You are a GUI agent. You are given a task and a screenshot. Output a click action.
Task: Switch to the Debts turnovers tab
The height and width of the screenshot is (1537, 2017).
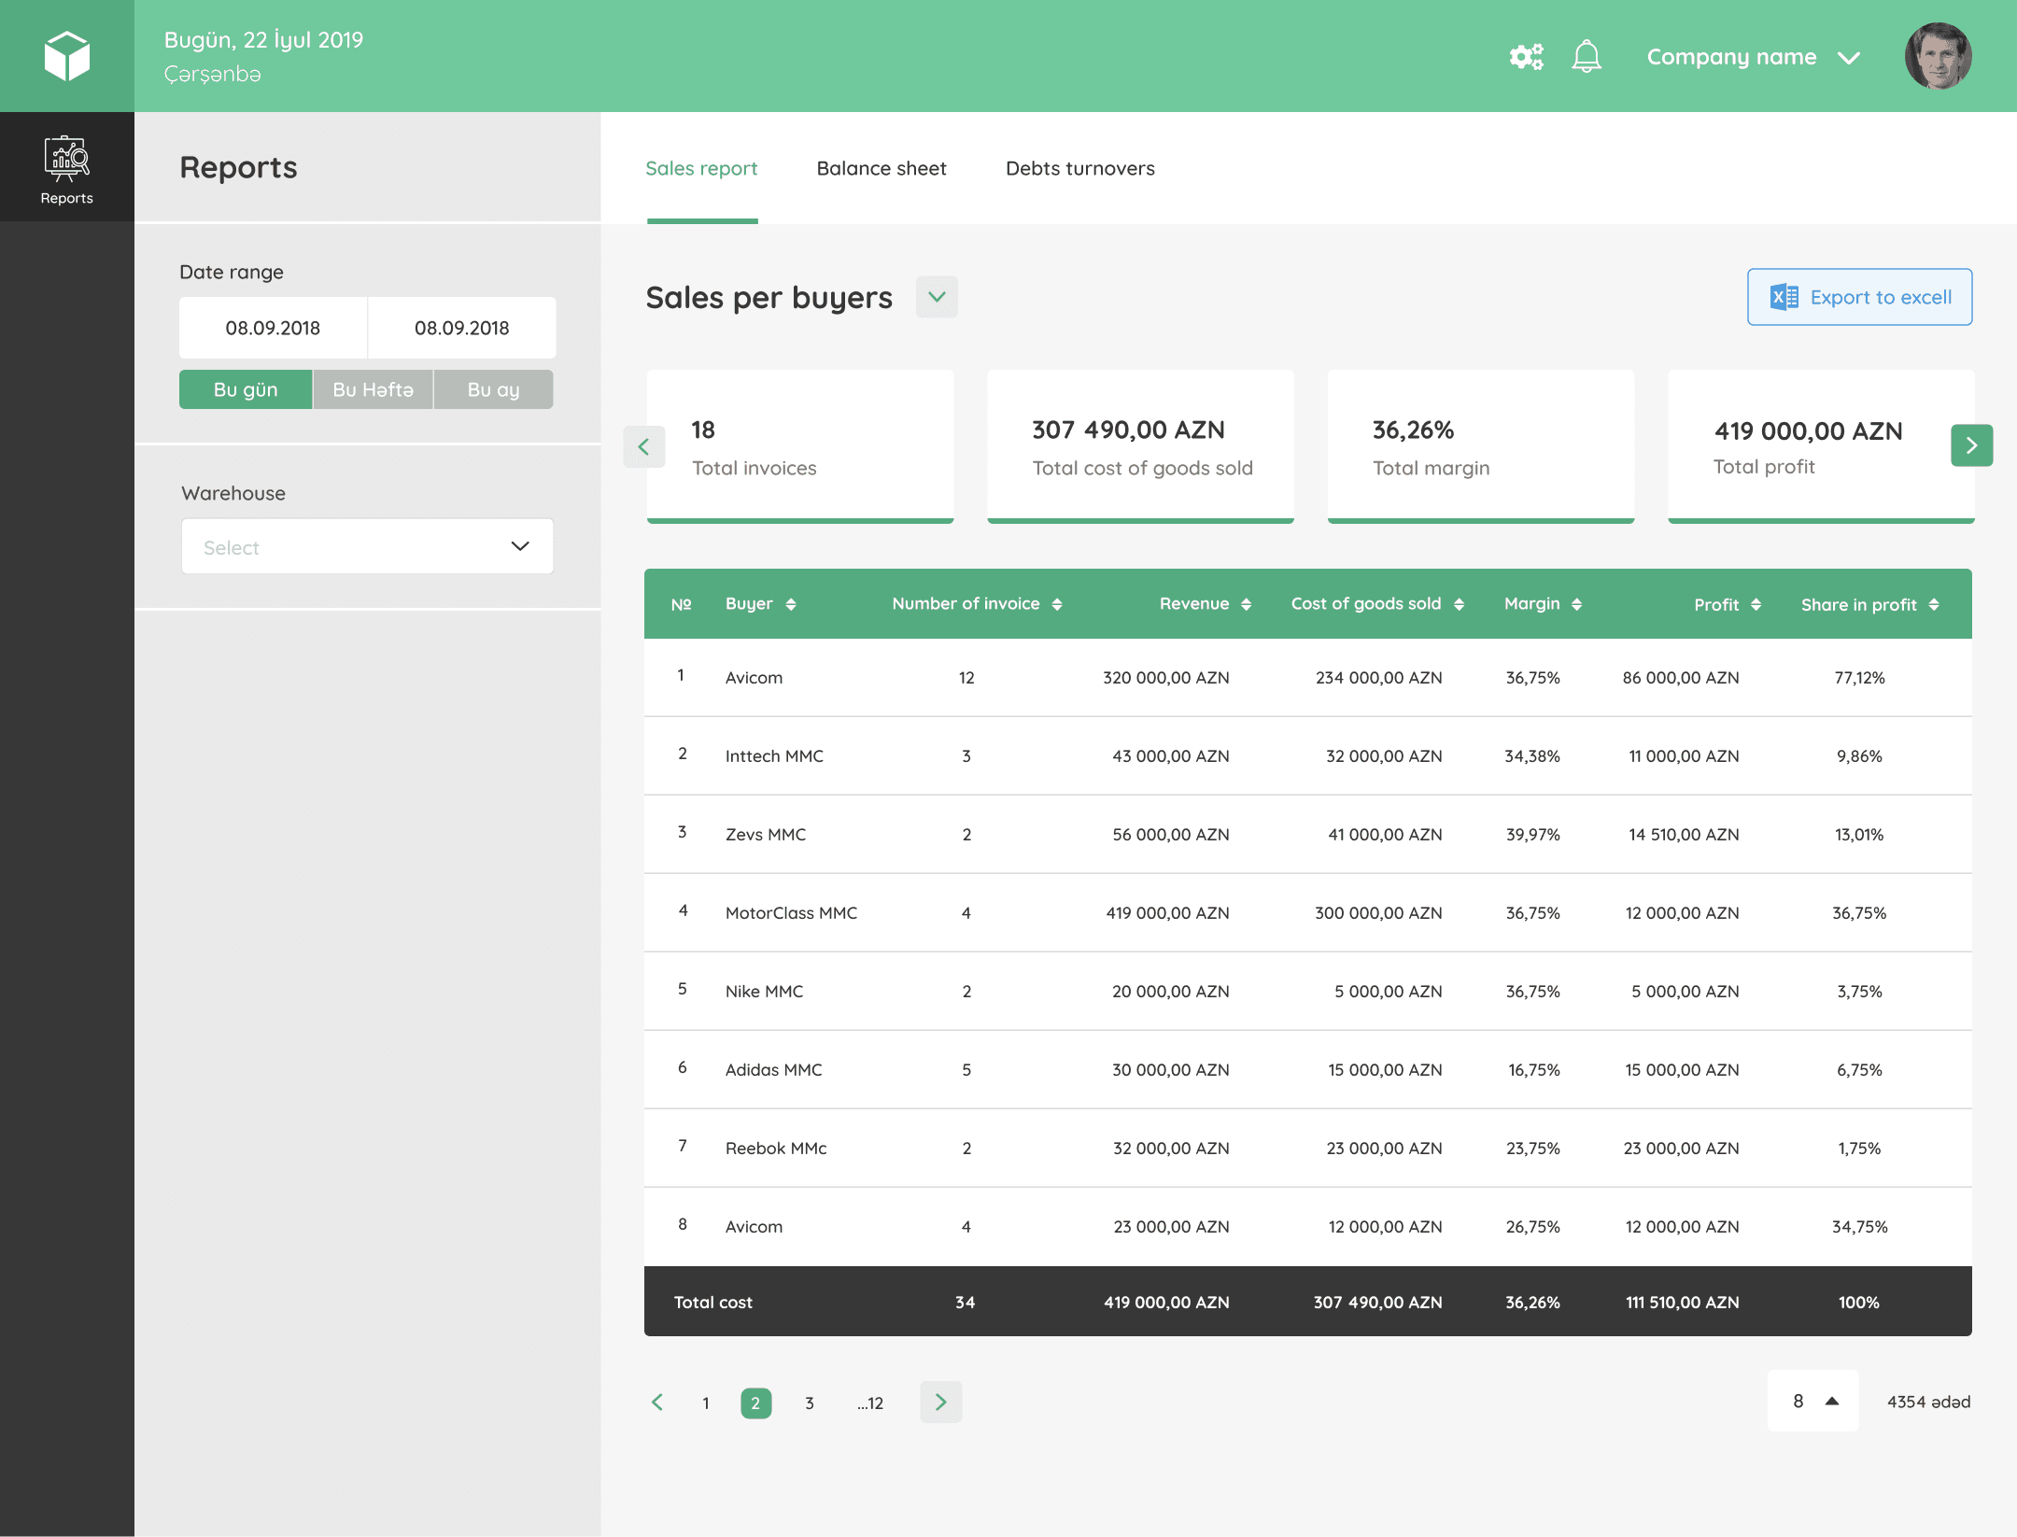click(1079, 166)
